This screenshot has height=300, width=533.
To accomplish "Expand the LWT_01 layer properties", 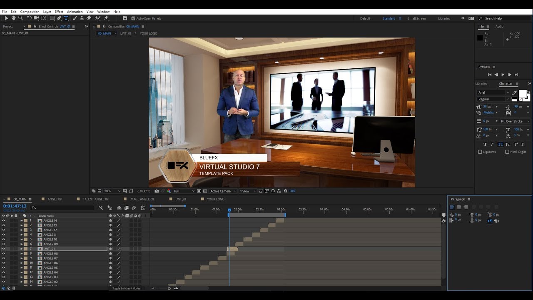I will coord(22,249).
